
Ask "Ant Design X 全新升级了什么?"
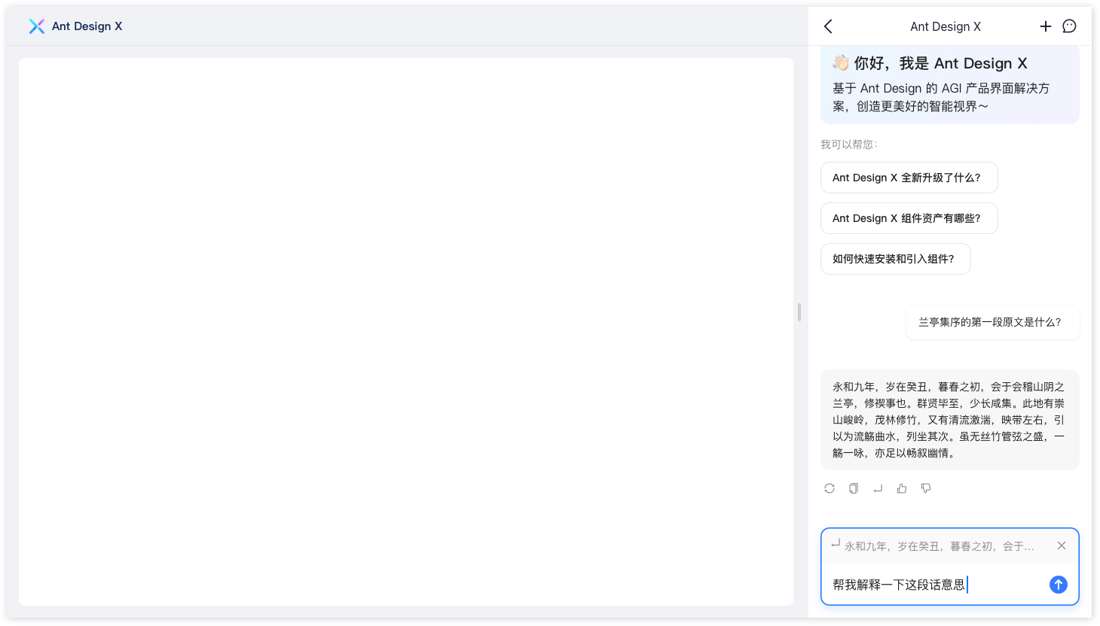(909, 178)
